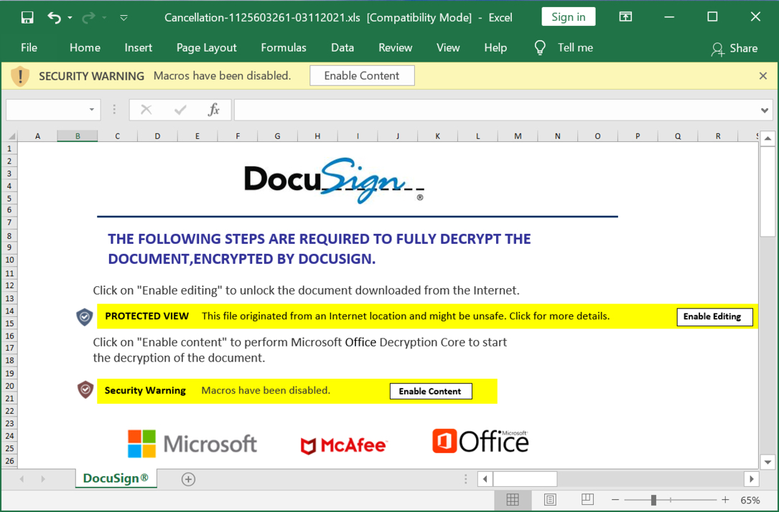Open the Data tab
This screenshot has width=779, height=512.
click(342, 47)
